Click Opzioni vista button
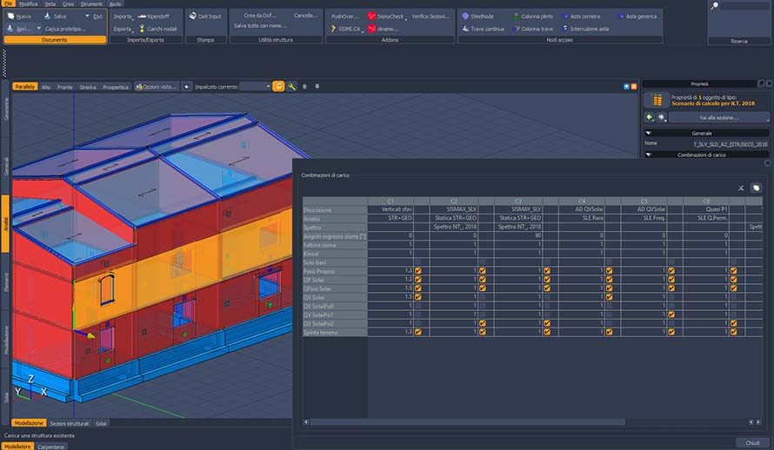This screenshot has height=450, width=774. click(156, 87)
